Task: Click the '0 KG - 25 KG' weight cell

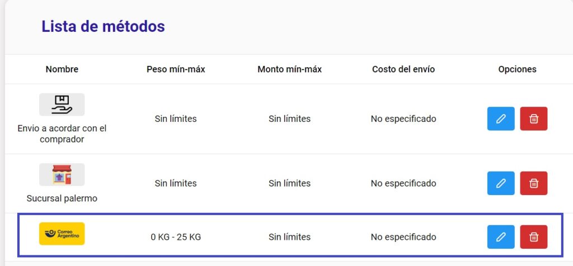Action: coord(176,237)
